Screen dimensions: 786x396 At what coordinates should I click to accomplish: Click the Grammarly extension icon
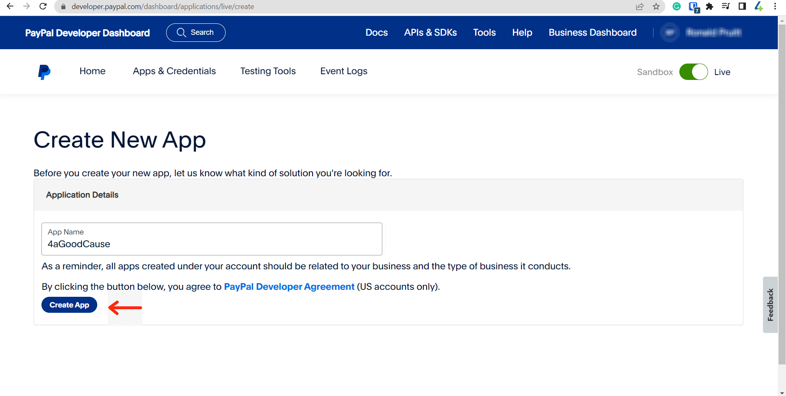(677, 7)
